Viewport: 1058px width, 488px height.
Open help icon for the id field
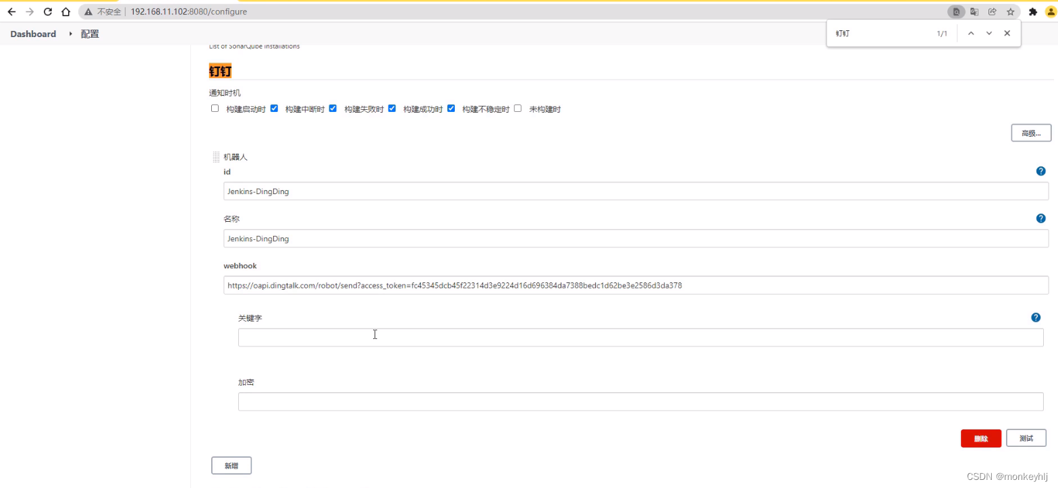pos(1040,171)
